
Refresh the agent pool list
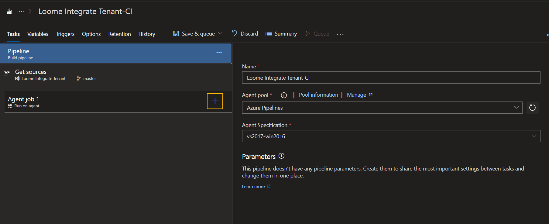coord(532,108)
